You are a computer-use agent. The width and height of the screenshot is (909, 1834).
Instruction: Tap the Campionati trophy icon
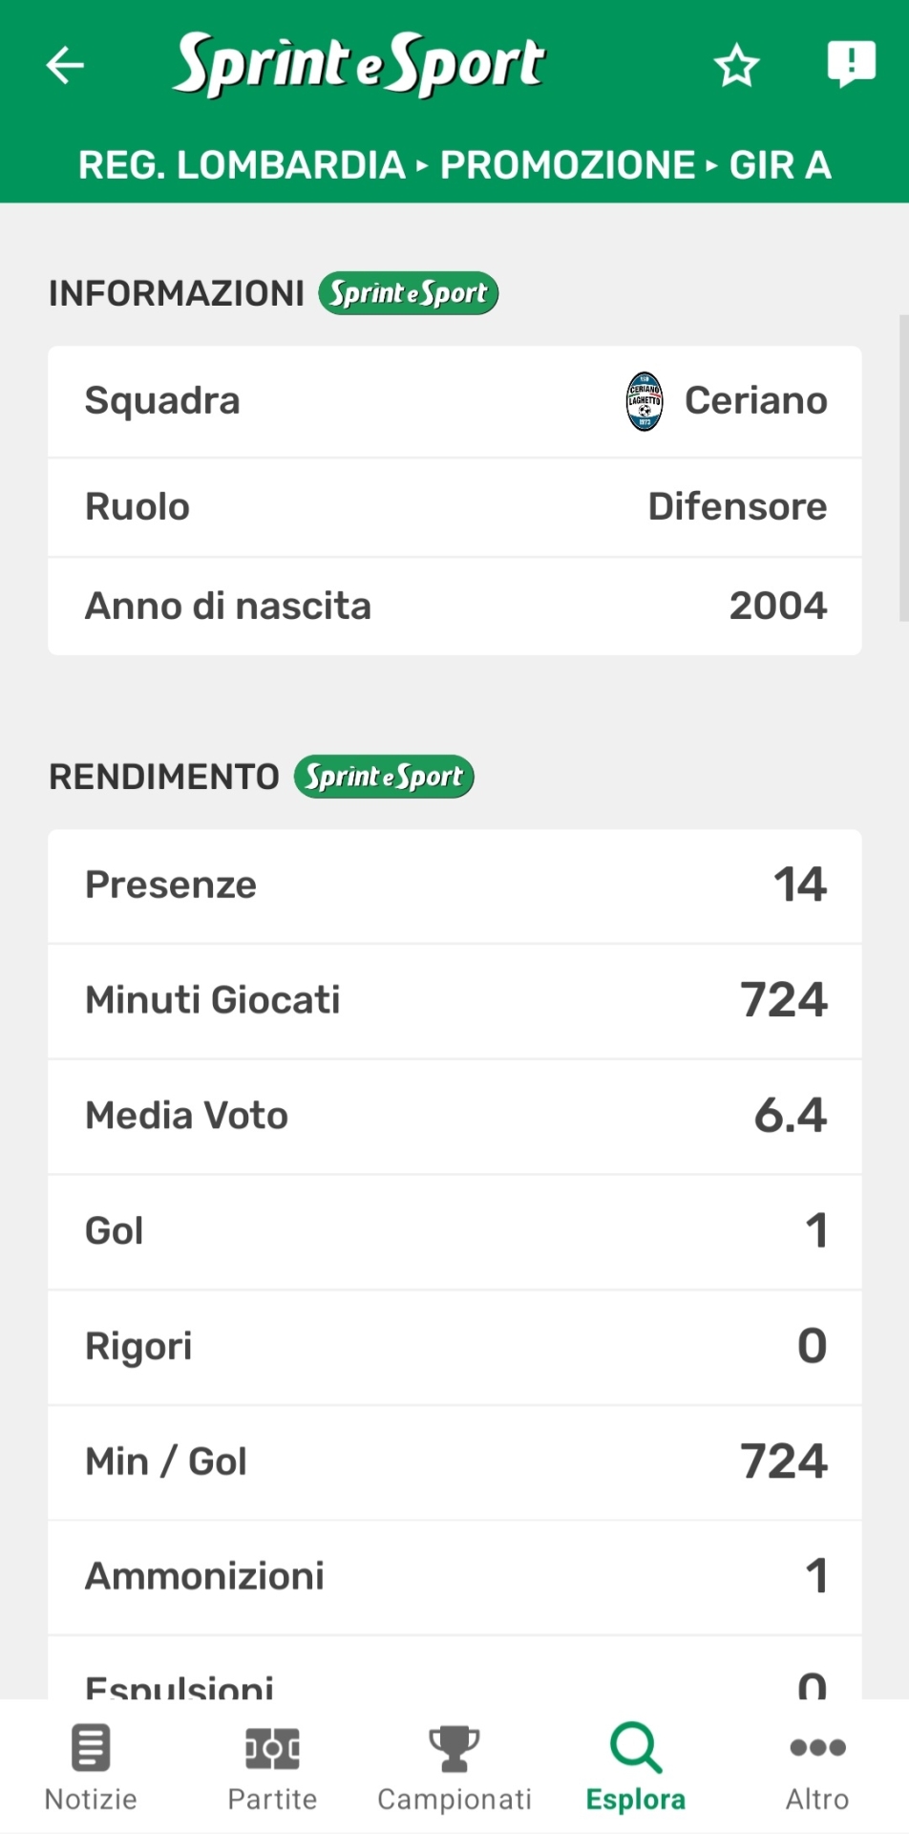454,1748
